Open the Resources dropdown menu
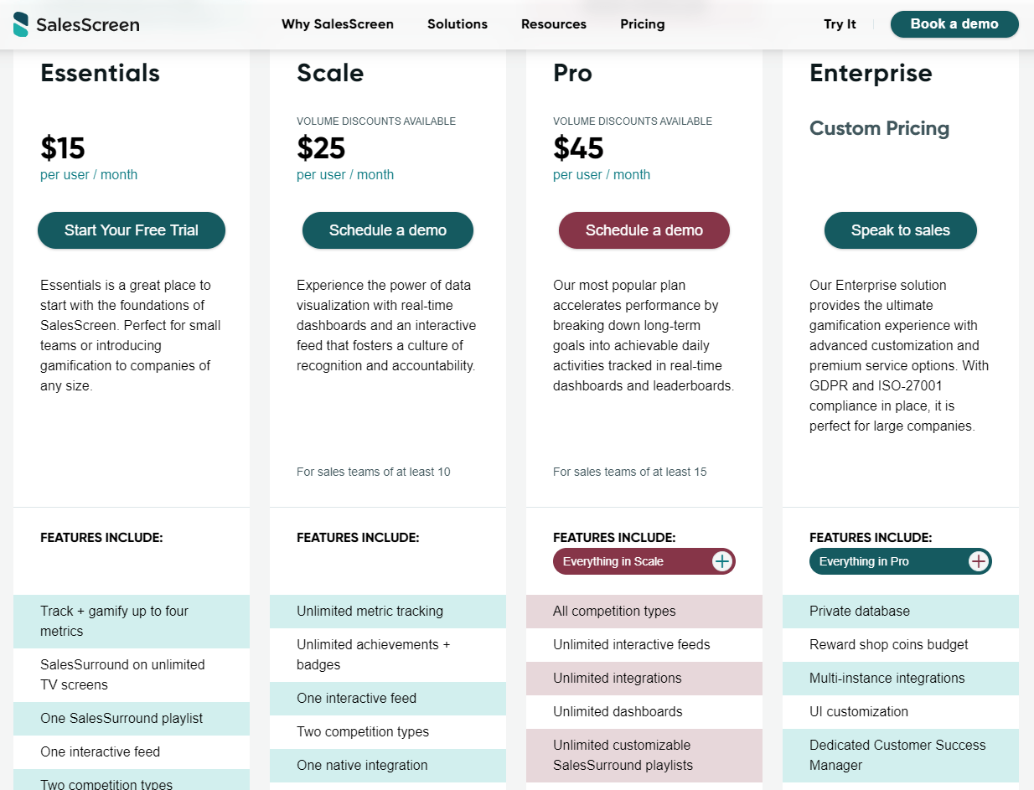 (554, 24)
